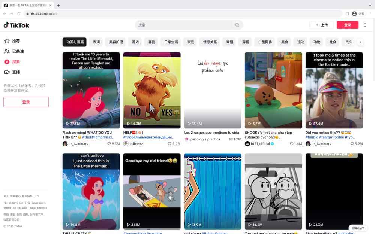The image size is (375, 234).
Task: Click the red 登录 button in header
Action: (348, 25)
